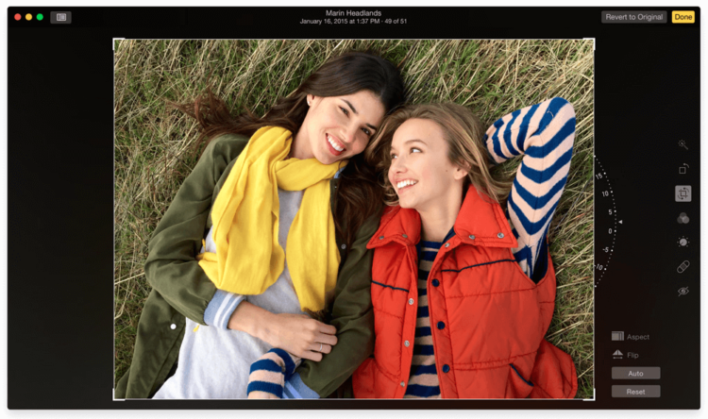
Task: Toggle the split view sidebar button
Action: [61, 17]
